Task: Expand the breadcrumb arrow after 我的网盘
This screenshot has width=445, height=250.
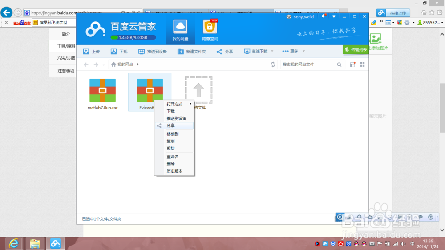Action: pos(138,65)
